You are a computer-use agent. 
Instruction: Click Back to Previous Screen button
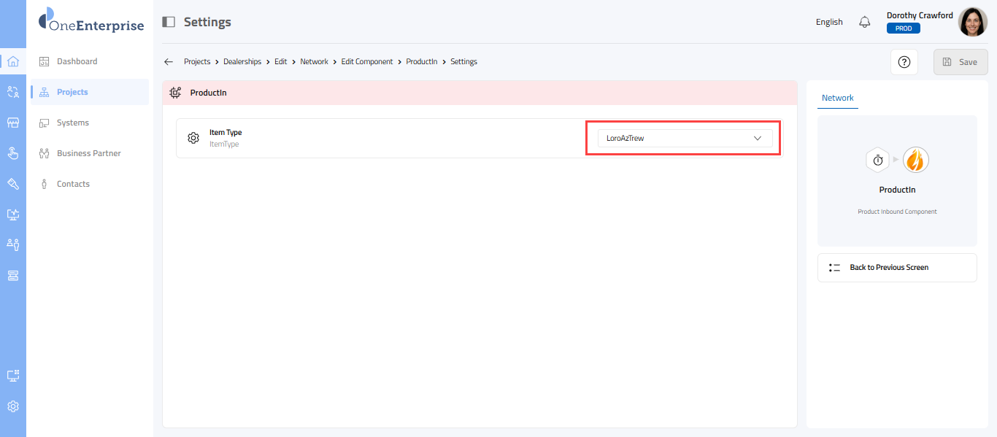896,268
